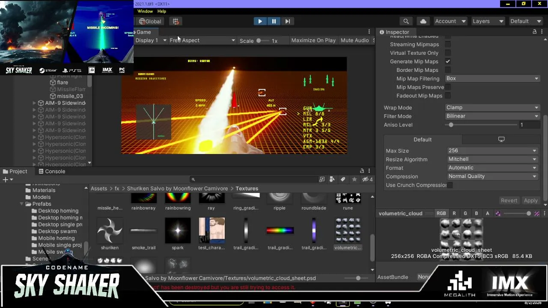The image size is (548, 308).
Task: Open the Display 1 dropdown
Action: [x=151, y=40]
